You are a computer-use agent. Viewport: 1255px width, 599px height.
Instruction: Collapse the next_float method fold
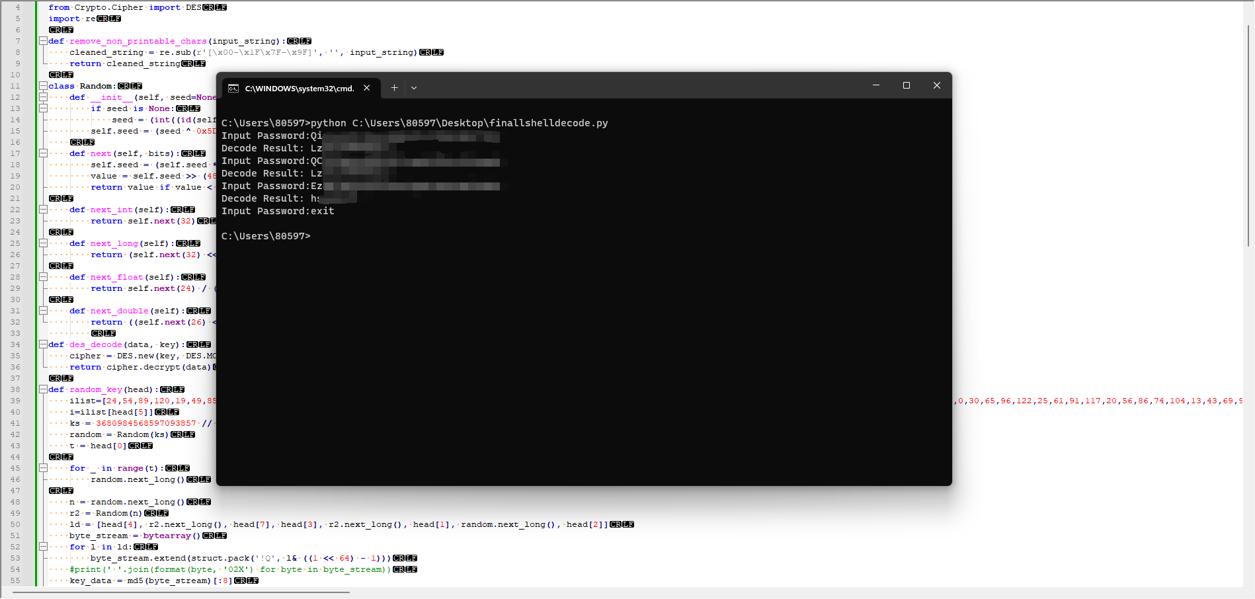point(42,277)
